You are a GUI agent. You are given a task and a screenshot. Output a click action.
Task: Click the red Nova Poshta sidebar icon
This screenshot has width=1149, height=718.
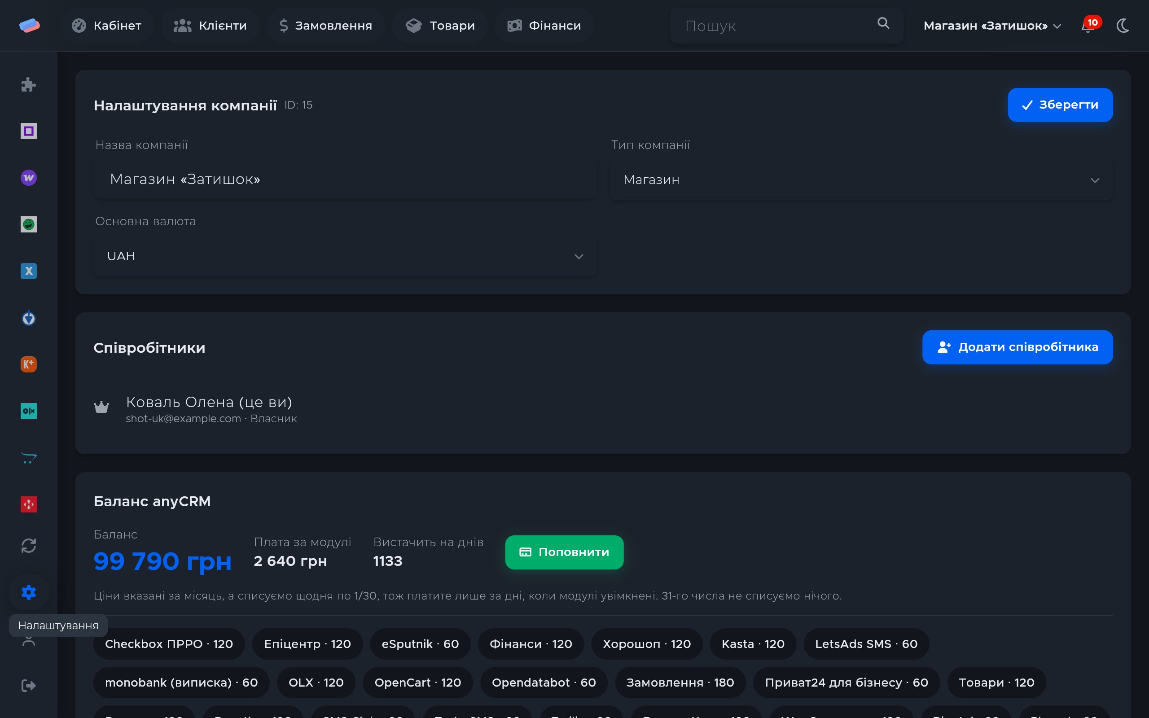click(28, 504)
